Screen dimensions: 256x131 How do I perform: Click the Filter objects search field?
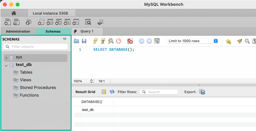[x=35, y=47]
